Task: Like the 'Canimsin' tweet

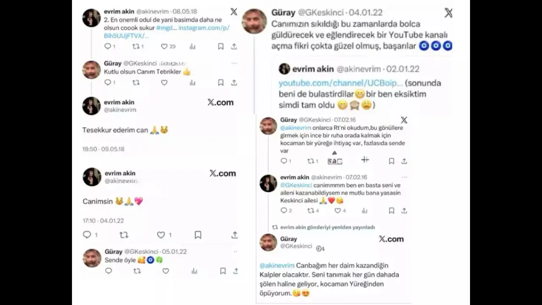Action: click(161, 235)
